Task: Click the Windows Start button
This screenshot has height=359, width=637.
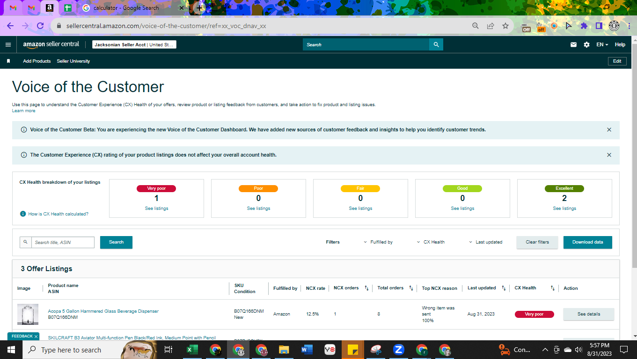Action: tap(11, 350)
